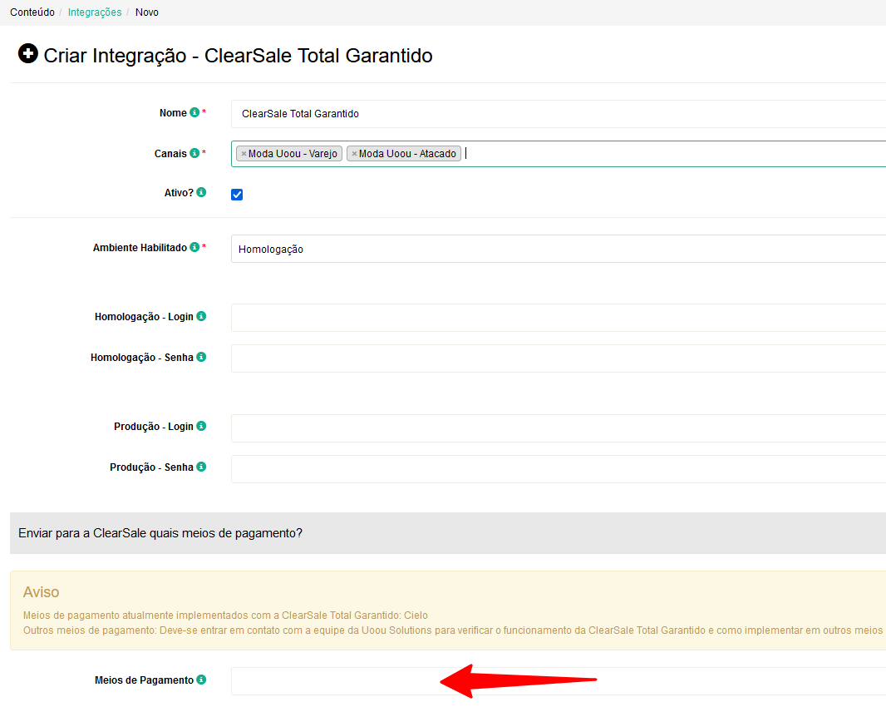Click the info icon beside Canais label

(x=194, y=153)
